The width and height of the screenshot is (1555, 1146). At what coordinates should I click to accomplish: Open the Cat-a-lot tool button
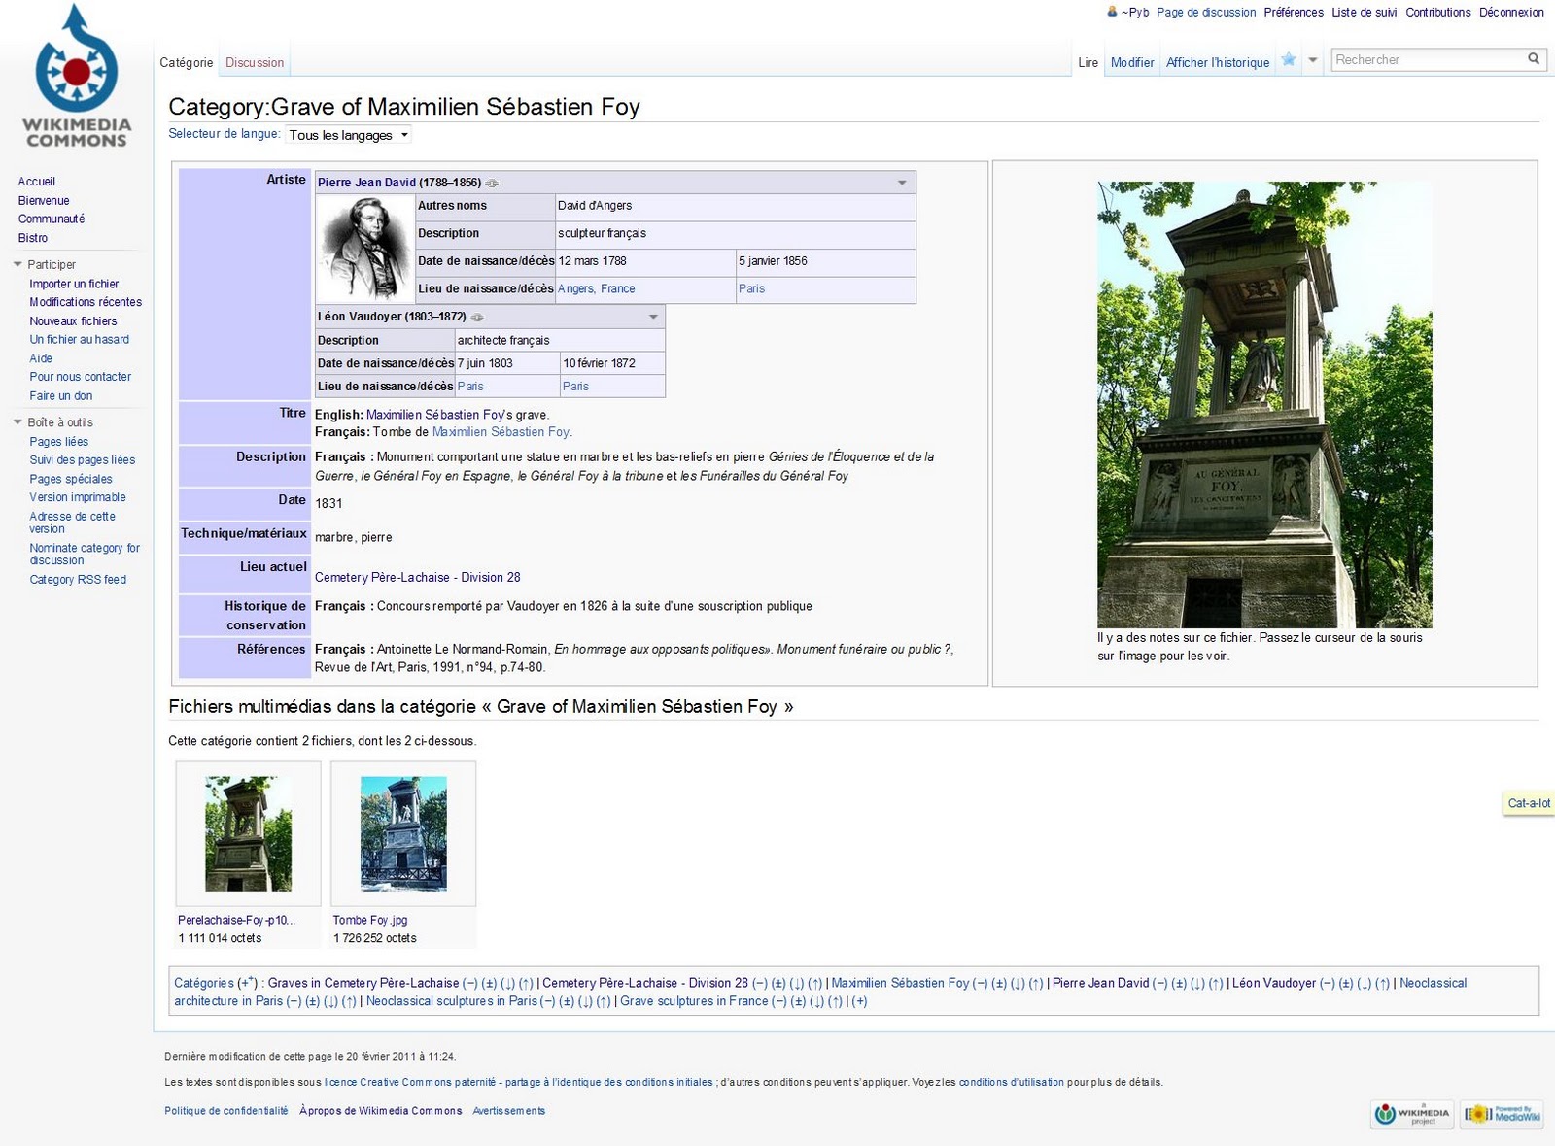pyautogui.click(x=1528, y=803)
